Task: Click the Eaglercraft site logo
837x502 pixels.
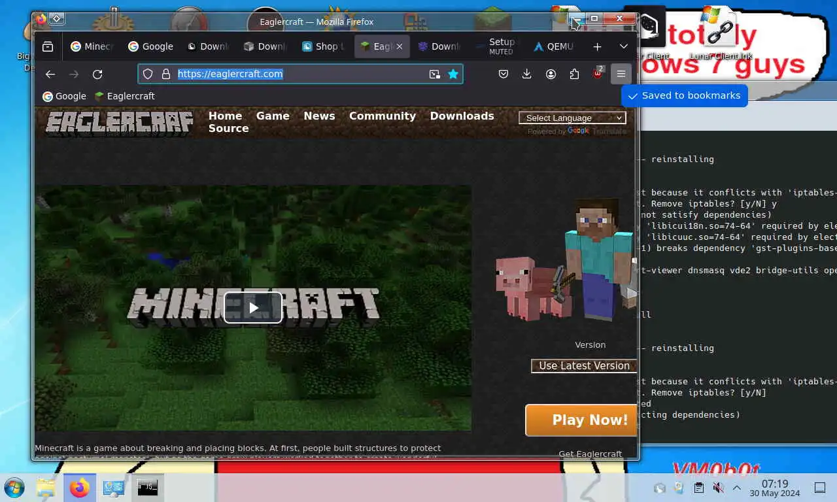Action: point(119,122)
